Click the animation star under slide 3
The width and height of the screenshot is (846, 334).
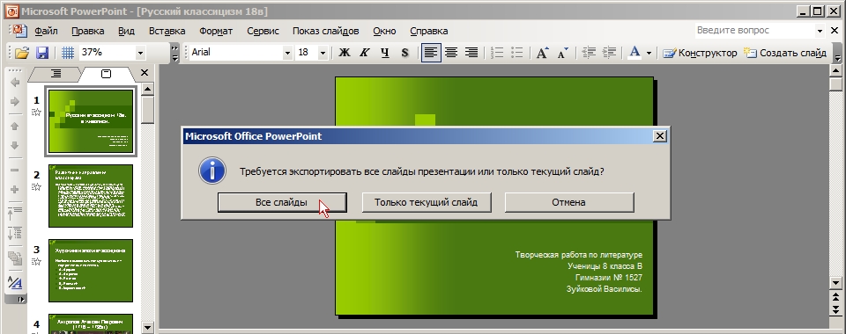(36, 262)
